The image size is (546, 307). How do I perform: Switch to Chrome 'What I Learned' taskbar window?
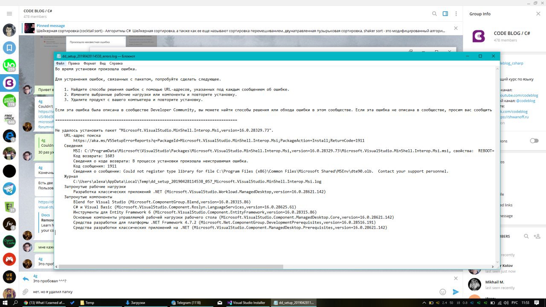coord(44,302)
